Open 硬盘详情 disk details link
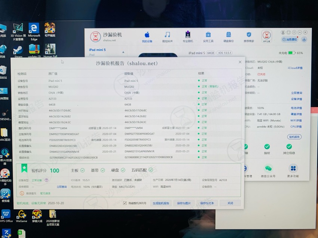The height and width of the screenshot is (238, 318). pos(296,114)
